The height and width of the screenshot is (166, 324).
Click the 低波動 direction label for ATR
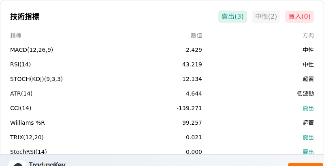click(305, 94)
